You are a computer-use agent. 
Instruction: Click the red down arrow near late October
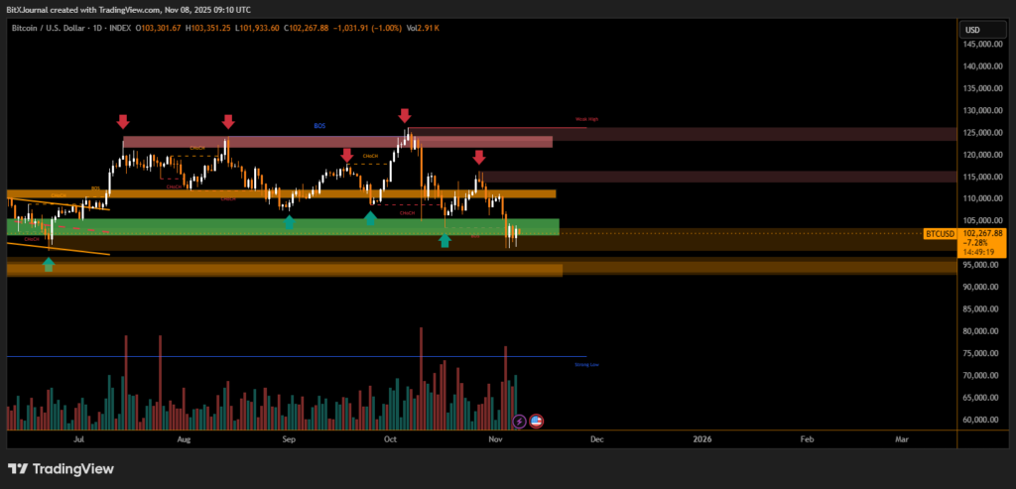tap(478, 157)
